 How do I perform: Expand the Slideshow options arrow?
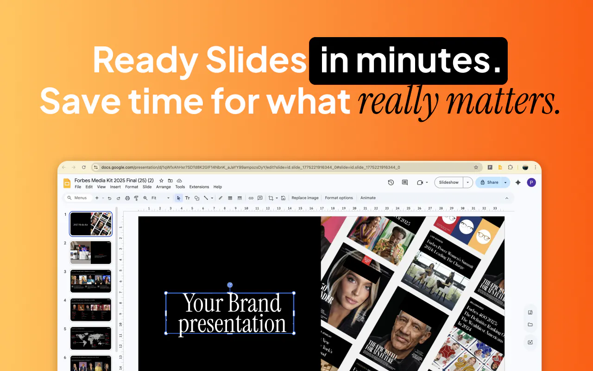coord(468,182)
